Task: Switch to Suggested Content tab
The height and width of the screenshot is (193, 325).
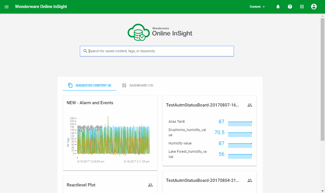Action: [89, 85]
